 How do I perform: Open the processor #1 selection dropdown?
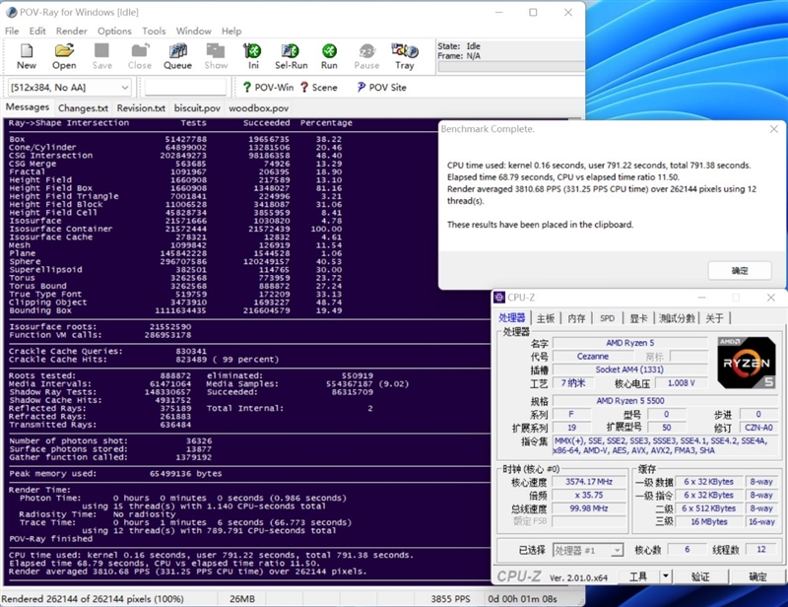coord(588,550)
